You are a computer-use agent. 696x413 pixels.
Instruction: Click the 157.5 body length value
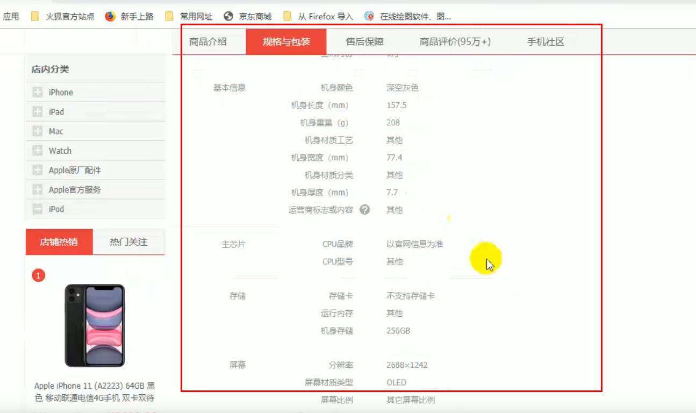[397, 105]
